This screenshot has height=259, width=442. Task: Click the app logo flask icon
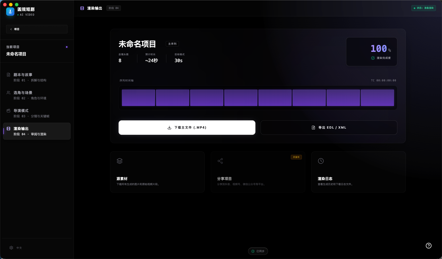10,11
